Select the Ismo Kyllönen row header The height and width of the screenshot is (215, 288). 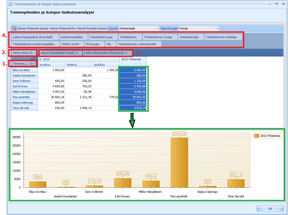[24, 81]
